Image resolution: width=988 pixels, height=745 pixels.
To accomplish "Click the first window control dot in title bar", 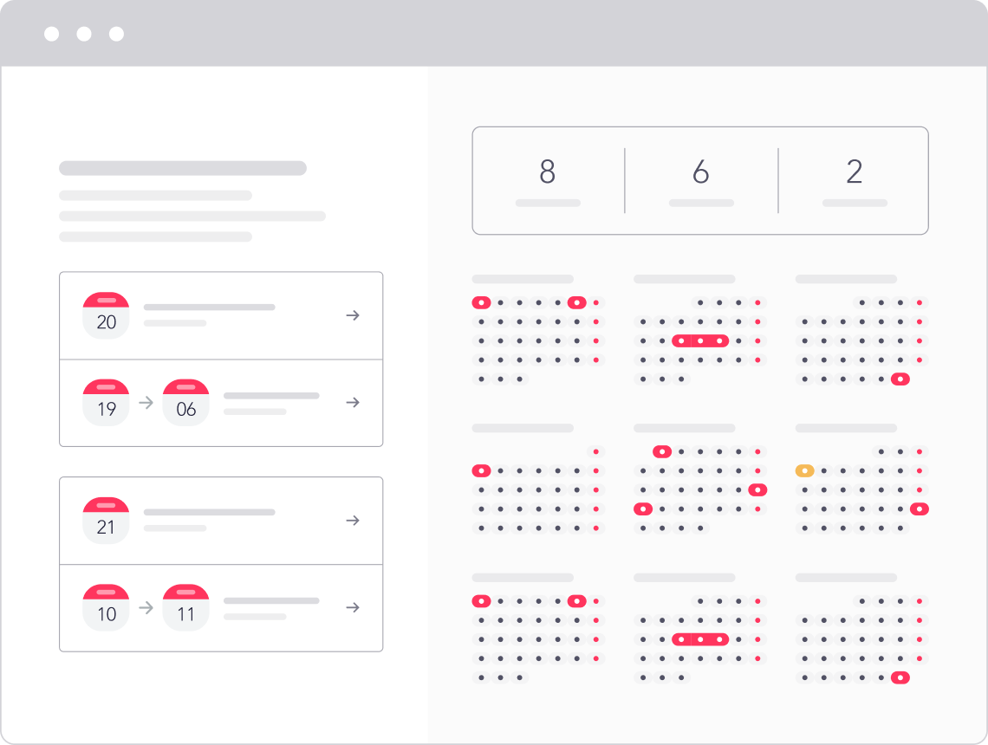I will [x=52, y=34].
